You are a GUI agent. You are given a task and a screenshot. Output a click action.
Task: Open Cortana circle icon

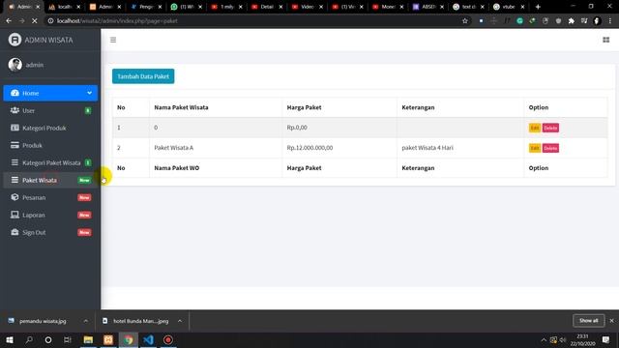[48, 339]
